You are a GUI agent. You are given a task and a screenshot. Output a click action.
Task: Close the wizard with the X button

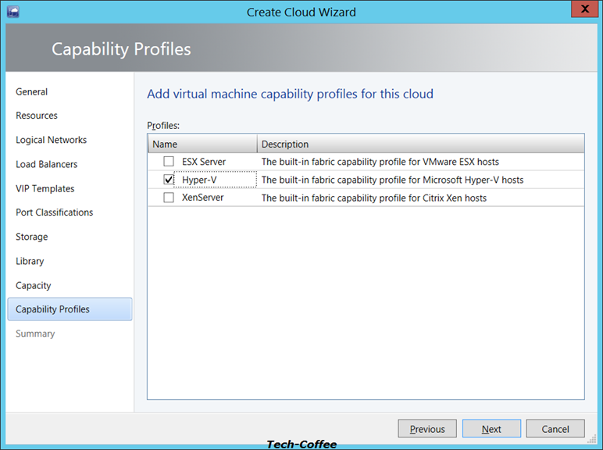584,9
